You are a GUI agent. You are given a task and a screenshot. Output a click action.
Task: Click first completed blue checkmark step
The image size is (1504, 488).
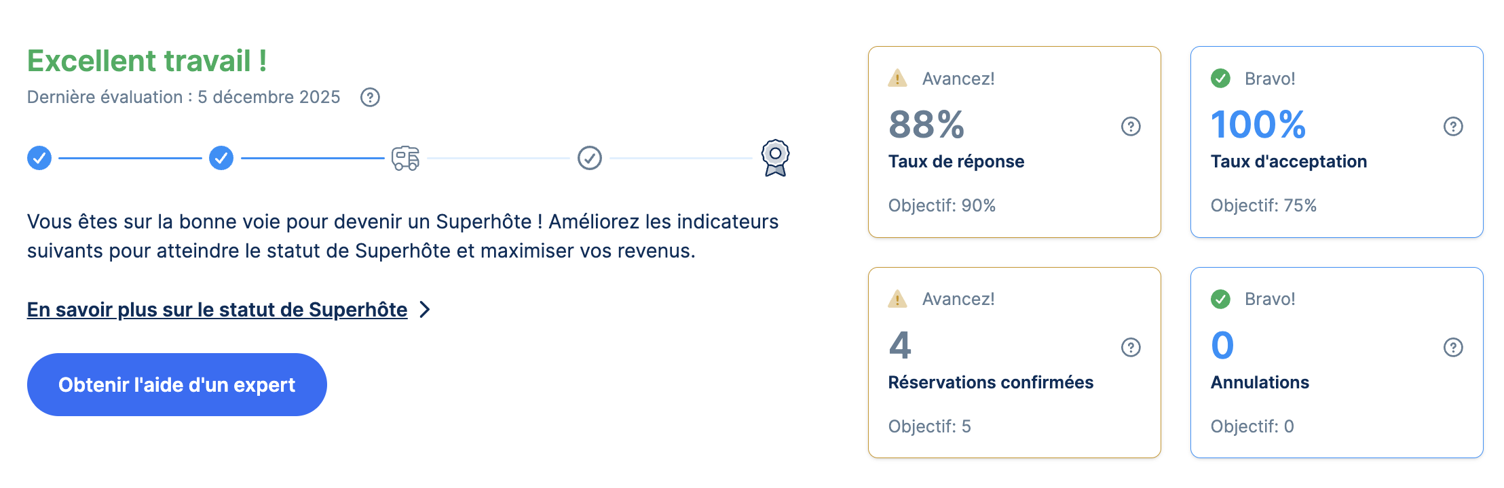(x=39, y=158)
